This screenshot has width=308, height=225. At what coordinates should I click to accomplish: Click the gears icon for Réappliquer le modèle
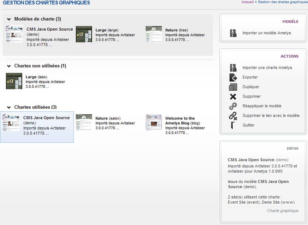pos(233,106)
